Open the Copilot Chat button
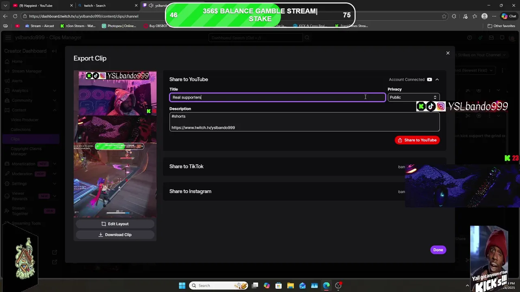Viewport: 520px width, 292px height. tap(509, 16)
